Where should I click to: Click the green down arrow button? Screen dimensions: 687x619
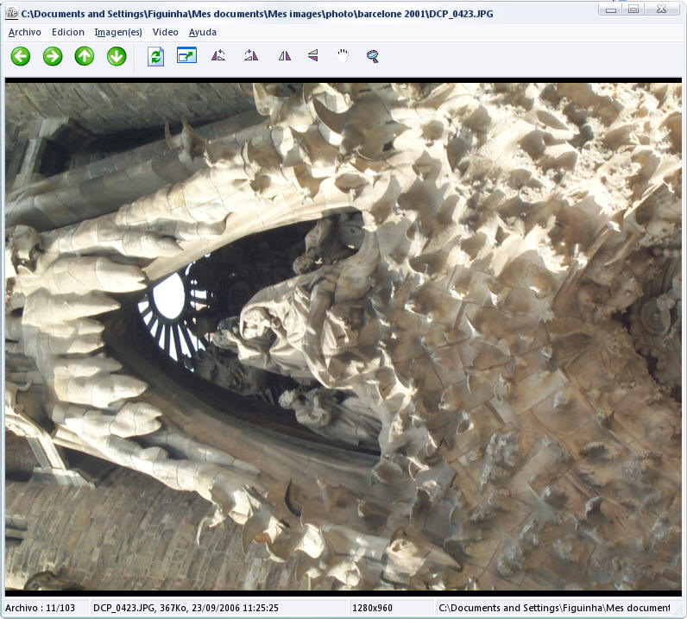(117, 57)
